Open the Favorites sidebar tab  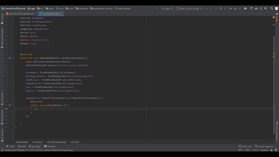tap(2, 135)
